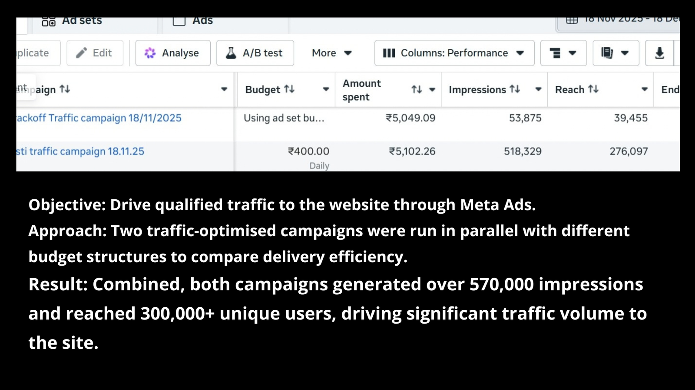695x390 pixels.
Task: Sort table by Budget arrows
Action: click(289, 89)
